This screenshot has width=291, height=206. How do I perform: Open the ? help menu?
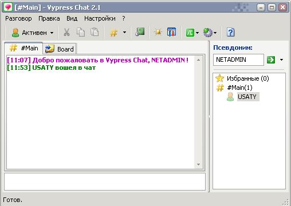click(x=124, y=18)
